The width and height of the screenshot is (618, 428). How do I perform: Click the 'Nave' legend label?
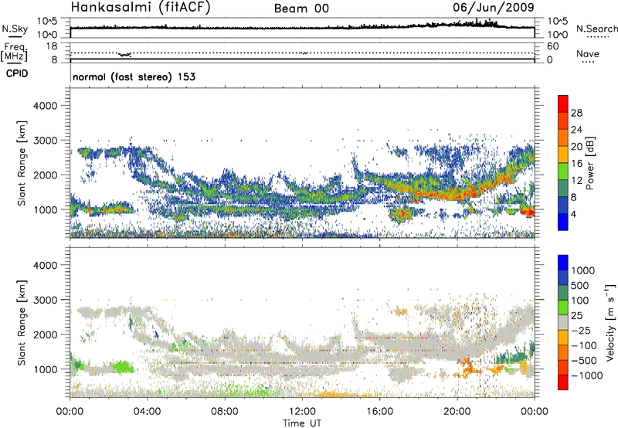(x=588, y=53)
